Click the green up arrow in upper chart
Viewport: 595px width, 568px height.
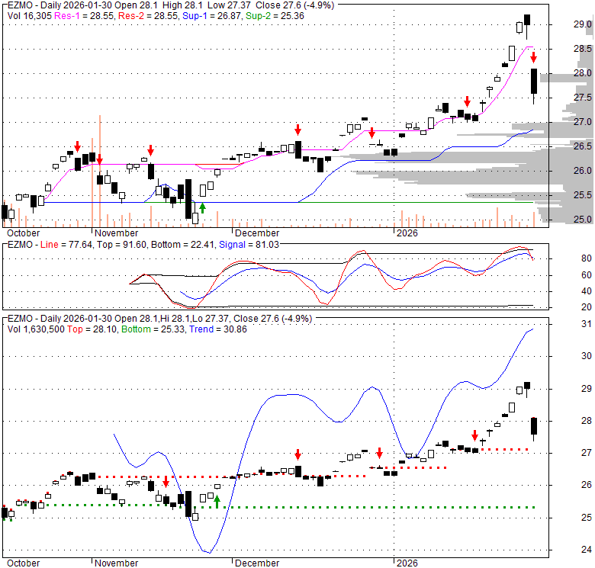[202, 207]
